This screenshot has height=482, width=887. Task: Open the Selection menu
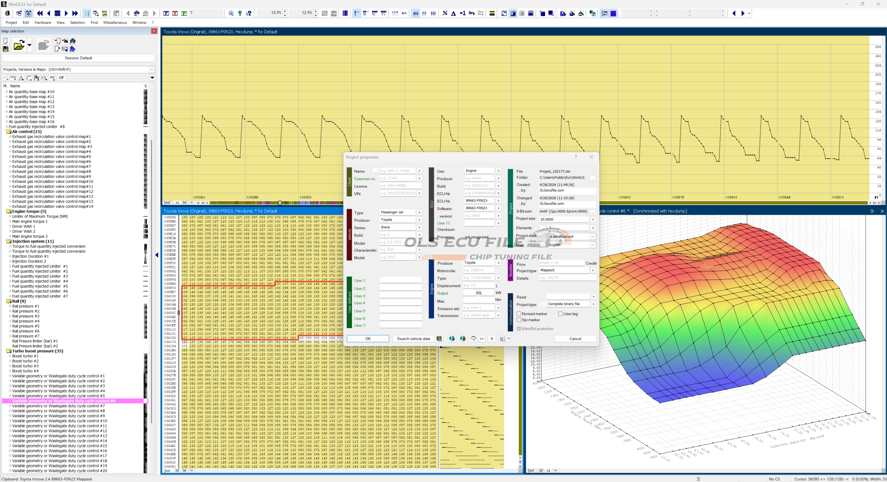pos(78,23)
